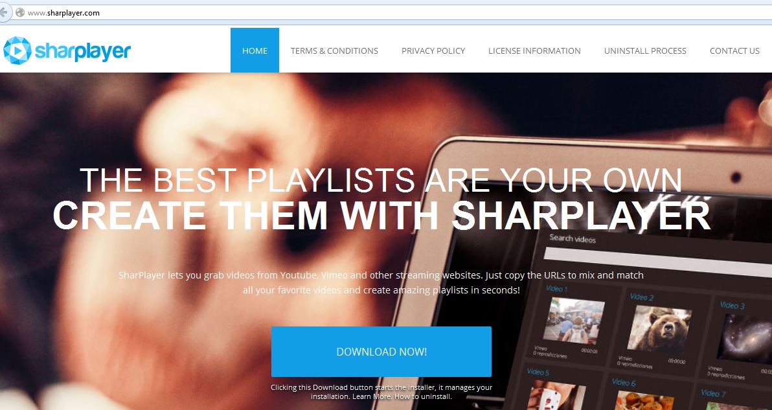Open the TERMS & CONDITIONS page
772x410 pixels.
[334, 51]
